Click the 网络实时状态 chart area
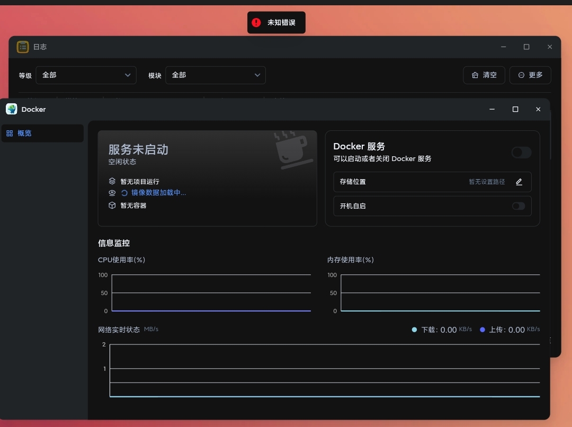The width and height of the screenshot is (572, 427). point(325,370)
